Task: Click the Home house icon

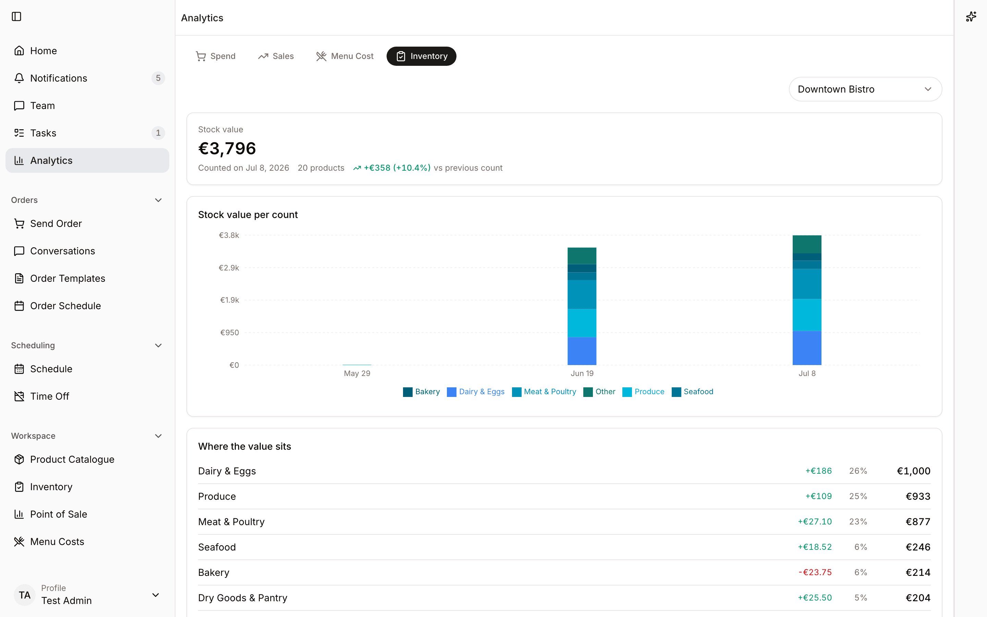Action: tap(19, 51)
